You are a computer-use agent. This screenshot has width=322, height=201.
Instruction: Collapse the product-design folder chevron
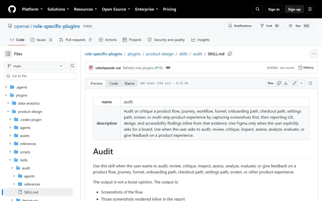pos(8,112)
